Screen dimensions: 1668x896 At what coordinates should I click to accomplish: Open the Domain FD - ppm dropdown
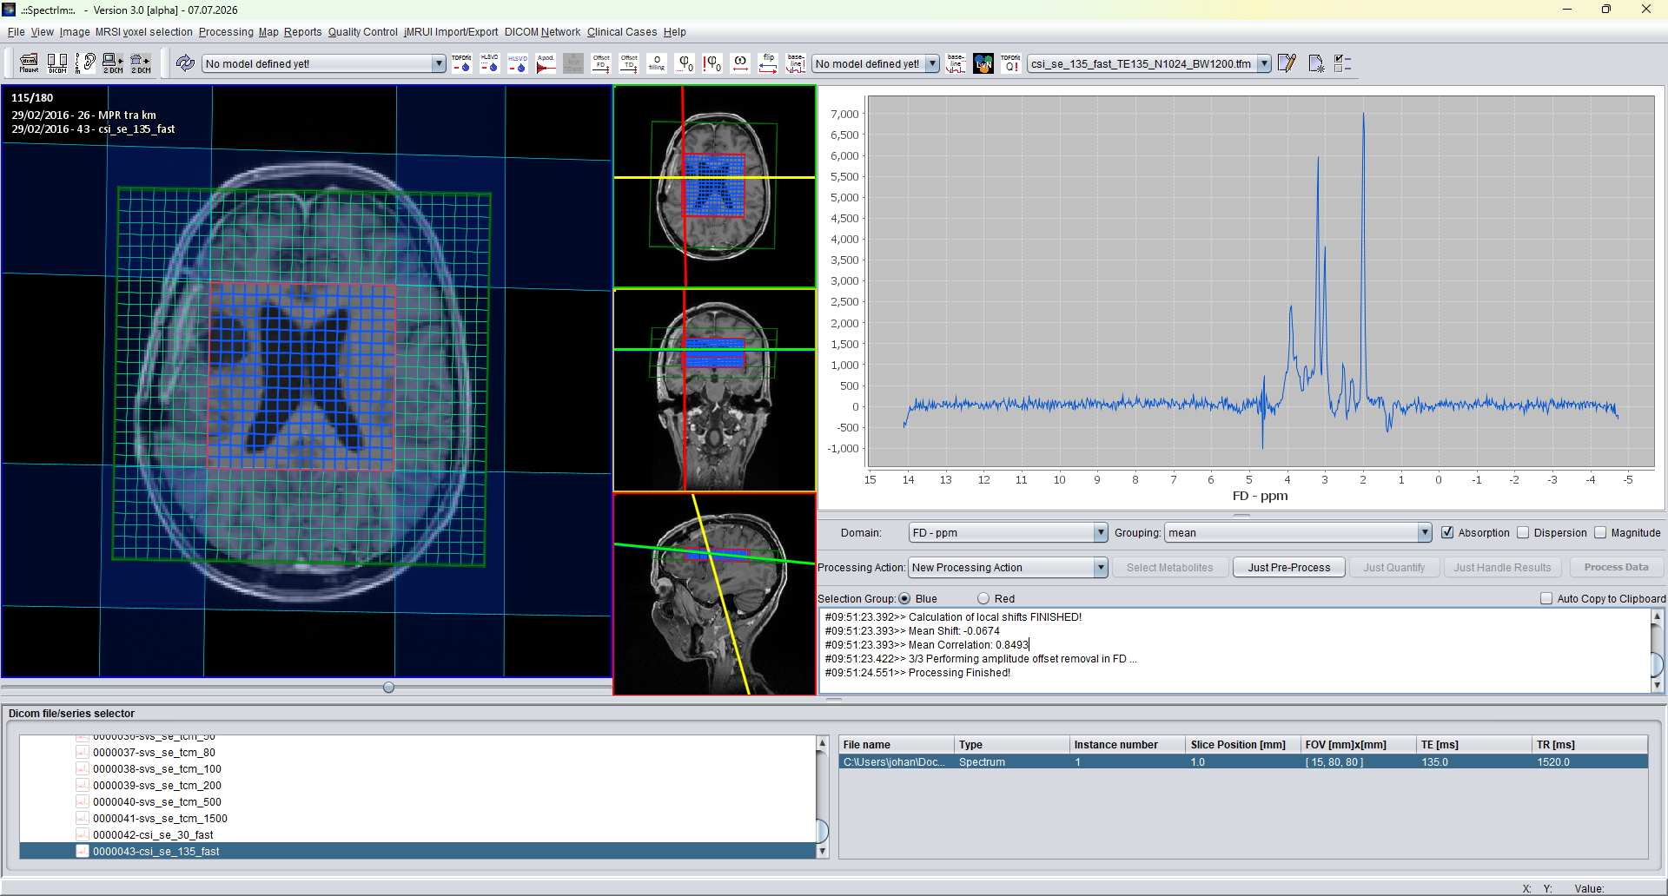(1008, 532)
